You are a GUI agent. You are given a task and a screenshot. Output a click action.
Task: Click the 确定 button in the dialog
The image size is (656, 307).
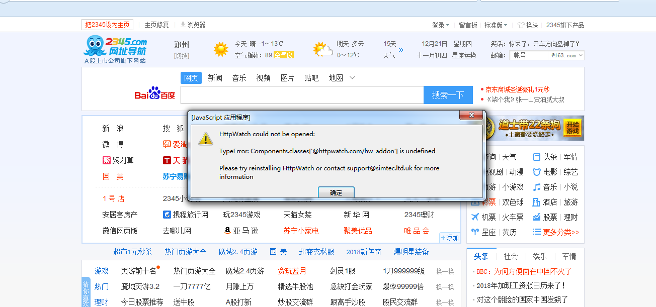coord(336,192)
